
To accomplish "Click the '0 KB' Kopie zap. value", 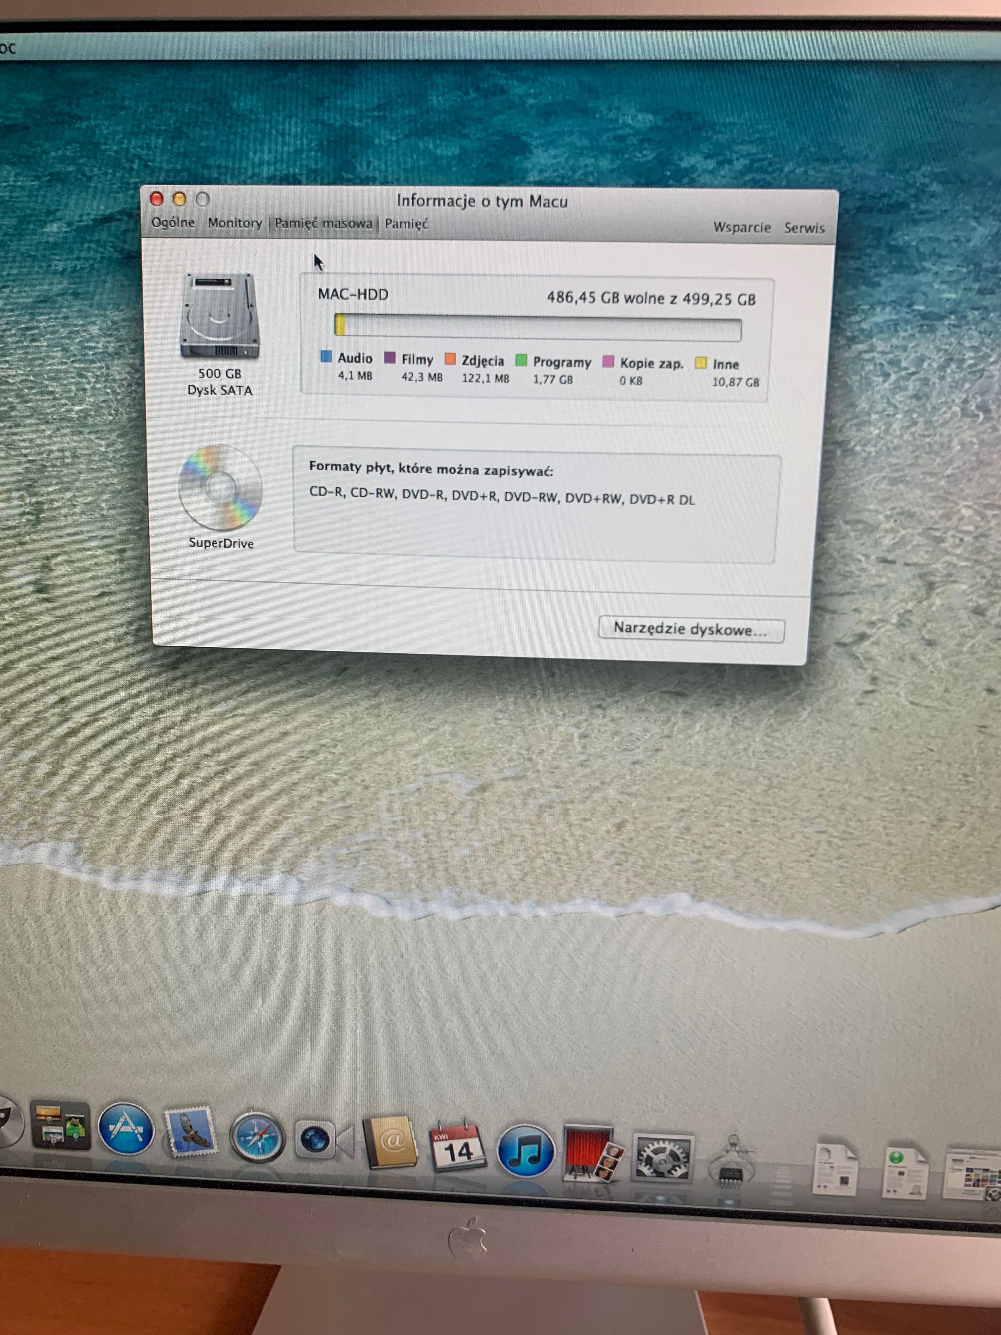I will point(631,381).
